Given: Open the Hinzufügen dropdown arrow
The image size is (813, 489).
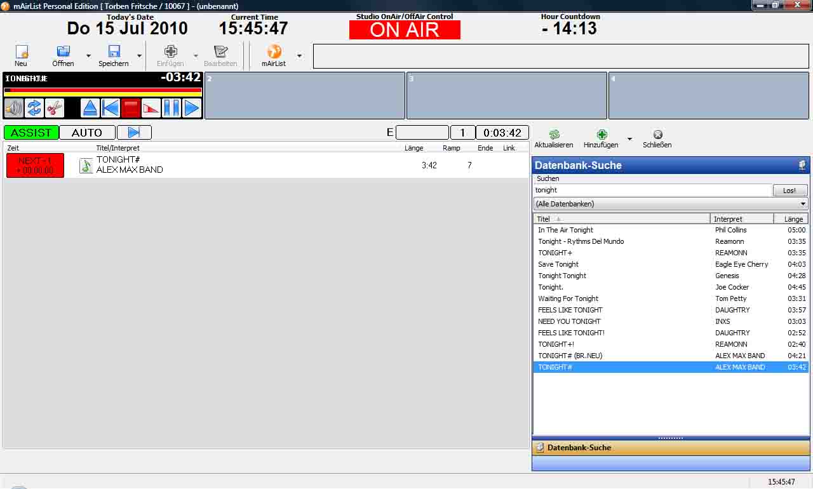Looking at the screenshot, I should click(x=629, y=138).
